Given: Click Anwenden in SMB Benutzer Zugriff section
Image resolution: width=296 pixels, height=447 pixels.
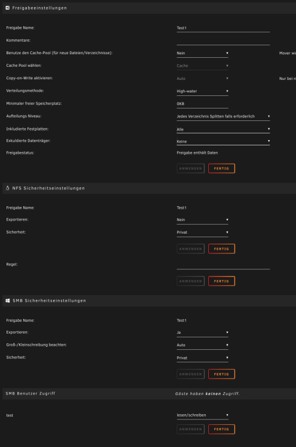Looking at the screenshot, I should pos(190,429).
